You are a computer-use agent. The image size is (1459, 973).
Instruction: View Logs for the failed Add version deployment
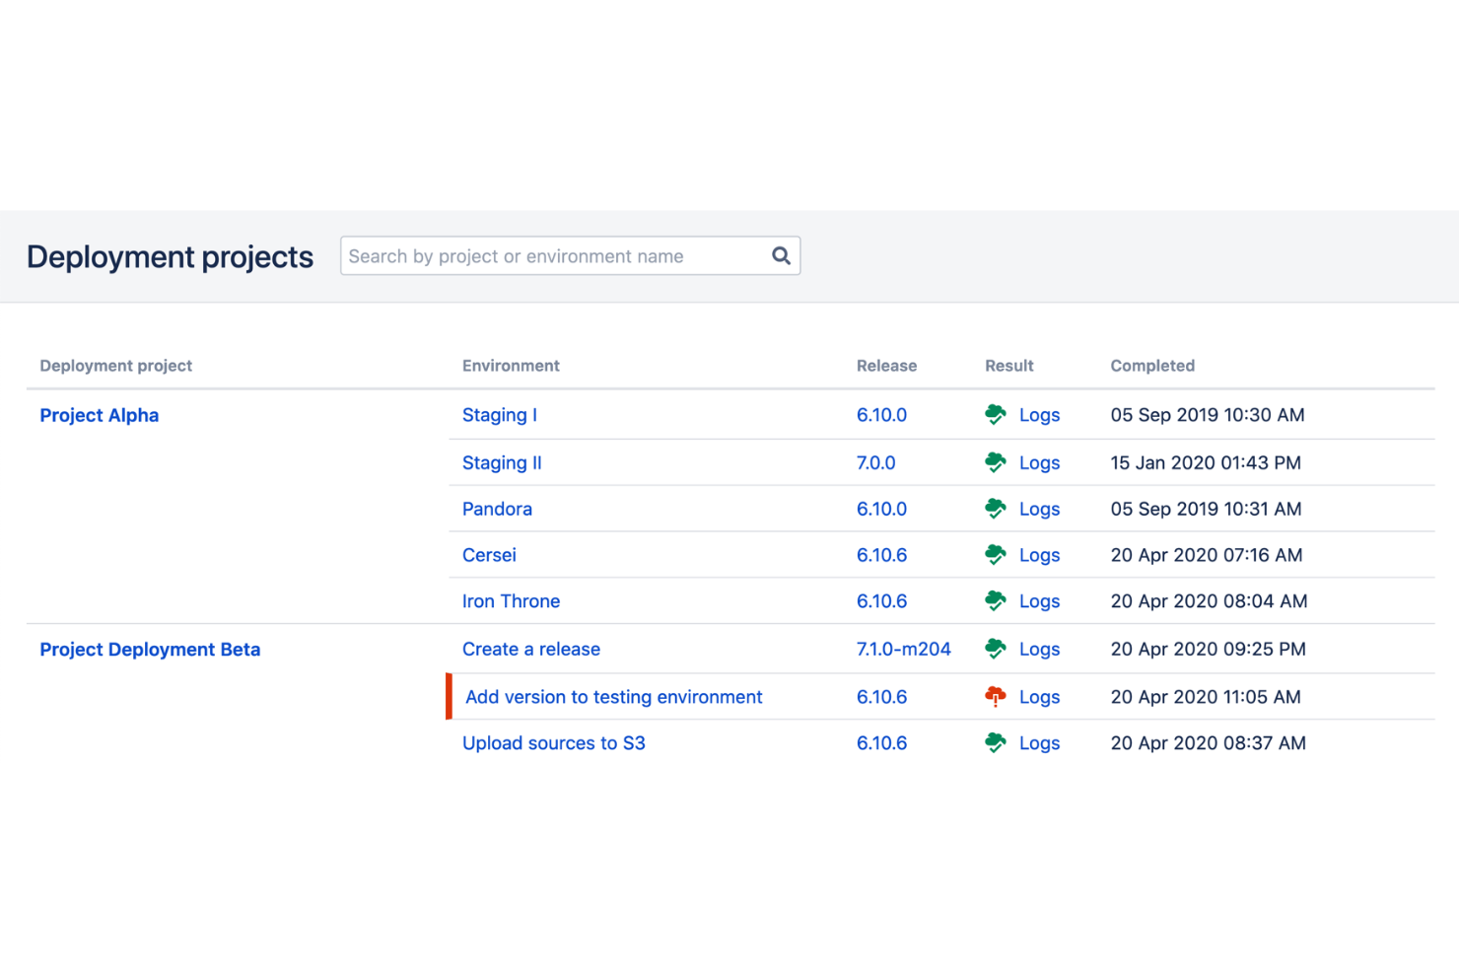click(1039, 696)
